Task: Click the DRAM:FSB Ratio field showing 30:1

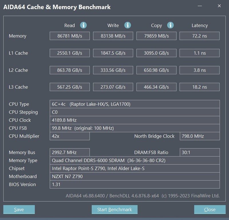Action: tap(200, 152)
